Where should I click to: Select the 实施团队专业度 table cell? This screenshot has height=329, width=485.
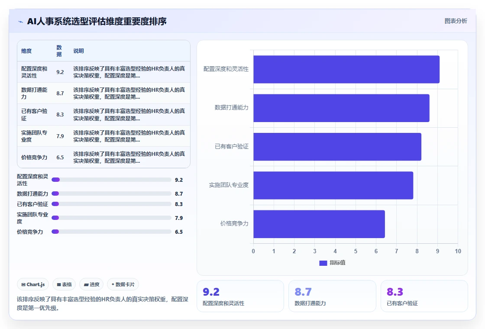(35, 136)
